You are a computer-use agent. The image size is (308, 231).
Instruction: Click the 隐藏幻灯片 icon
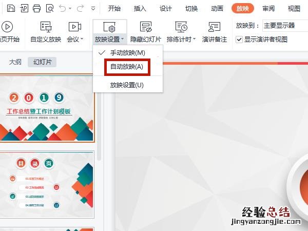click(146, 27)
